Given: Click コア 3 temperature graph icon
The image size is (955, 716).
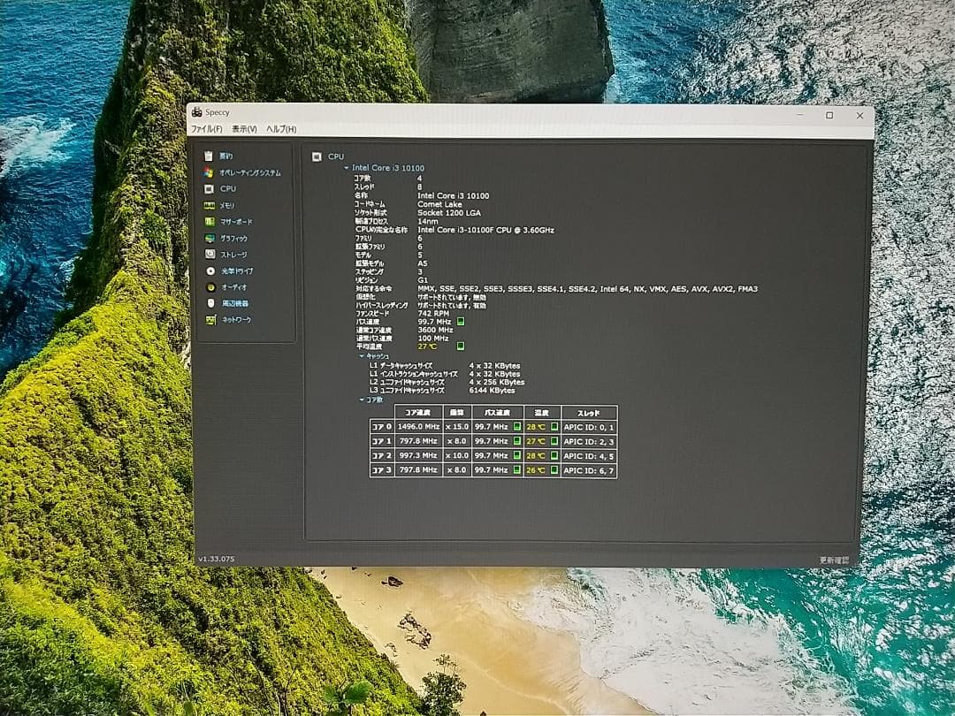Looking at the screenshot, I should coord(554,470).
